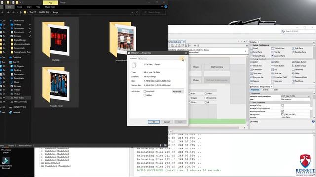
Task: Pick Spinner from the palette
Action: click(255, 81)
